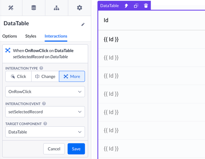This screenshot has height=159, width=205.
Task: Switch to the Options tab
Action: [x=9, y=36]
